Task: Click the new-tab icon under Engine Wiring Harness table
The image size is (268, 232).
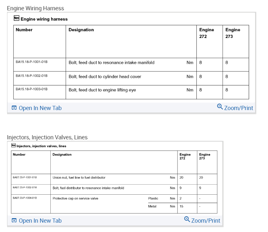Action: click(x=14, y=108)
